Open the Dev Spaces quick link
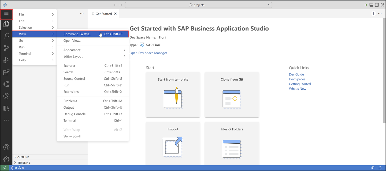This screenshot has height=171, width=386. point(297,79)
